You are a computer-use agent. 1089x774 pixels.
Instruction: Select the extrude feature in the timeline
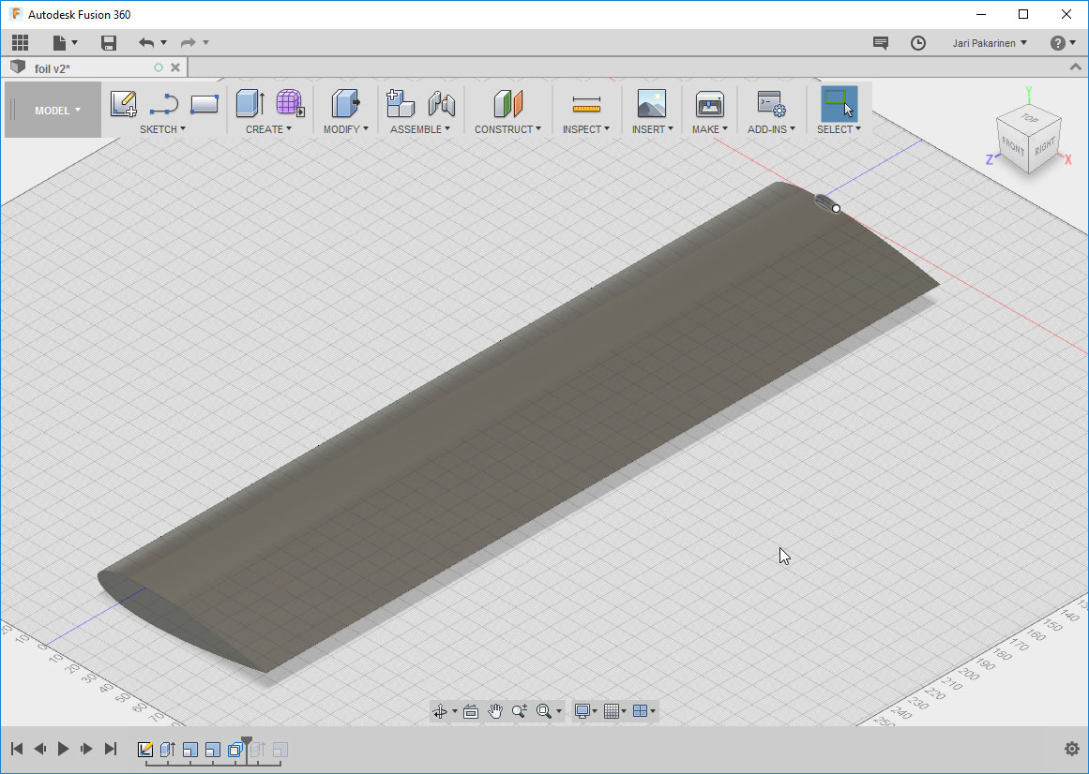[167, 749]
